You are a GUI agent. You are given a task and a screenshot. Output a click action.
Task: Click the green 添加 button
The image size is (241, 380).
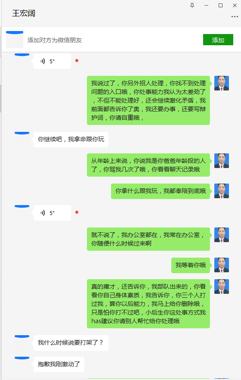218,40
